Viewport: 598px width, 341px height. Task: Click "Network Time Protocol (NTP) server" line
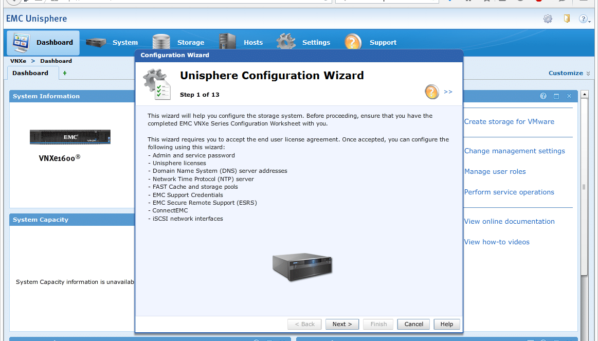(x=201, y=179)
